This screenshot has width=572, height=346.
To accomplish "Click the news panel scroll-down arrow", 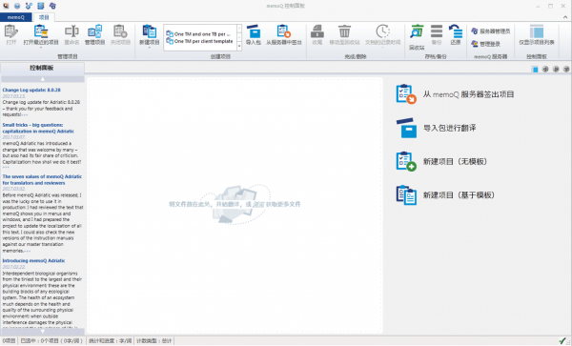I will tap(43, 332).
